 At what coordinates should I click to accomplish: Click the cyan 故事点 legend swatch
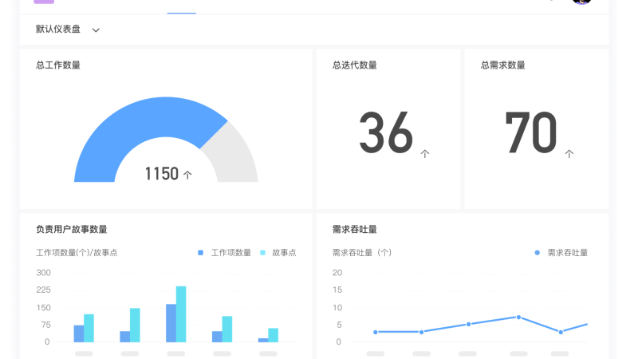(263, 253)
